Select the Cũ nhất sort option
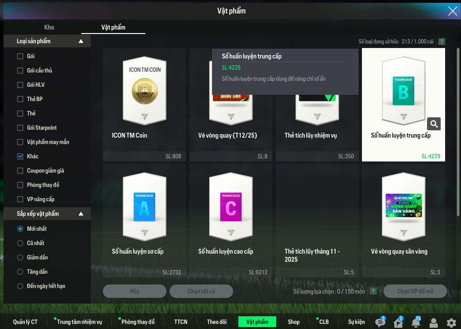 (20, 243)
